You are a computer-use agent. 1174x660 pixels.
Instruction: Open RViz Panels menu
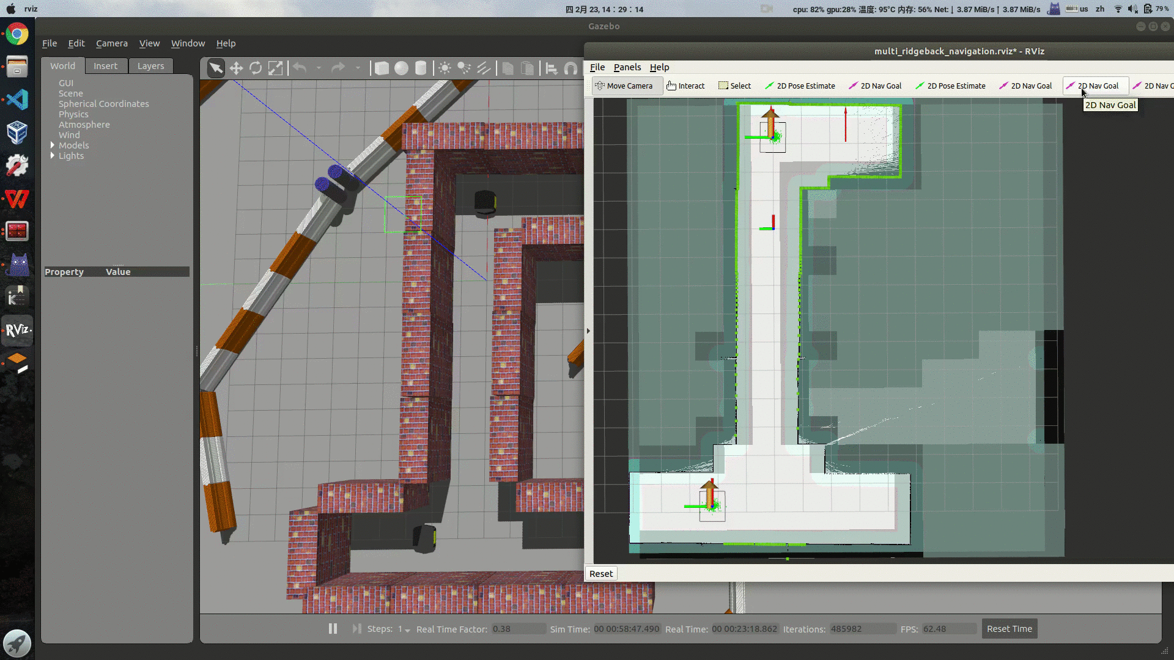pos(627,67)
